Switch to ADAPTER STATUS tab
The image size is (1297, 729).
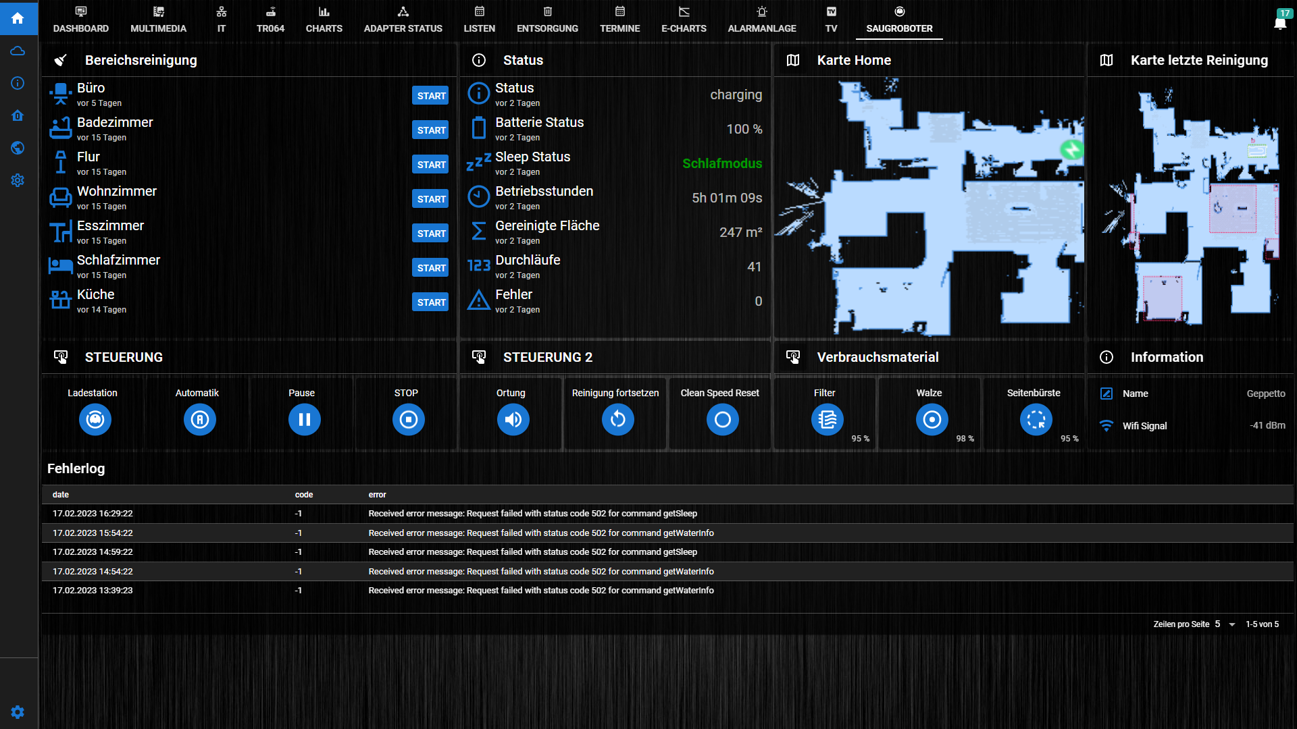point(403,20)
